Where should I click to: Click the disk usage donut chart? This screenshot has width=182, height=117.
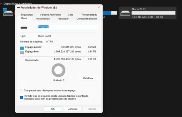point(58,70)
